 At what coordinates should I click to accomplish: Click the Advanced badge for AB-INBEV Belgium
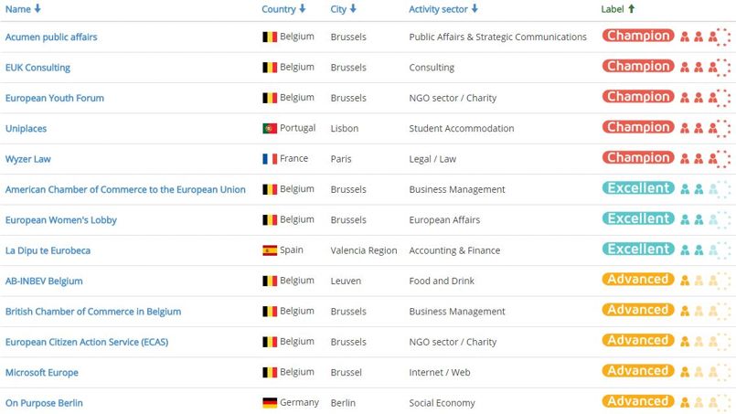638,280
